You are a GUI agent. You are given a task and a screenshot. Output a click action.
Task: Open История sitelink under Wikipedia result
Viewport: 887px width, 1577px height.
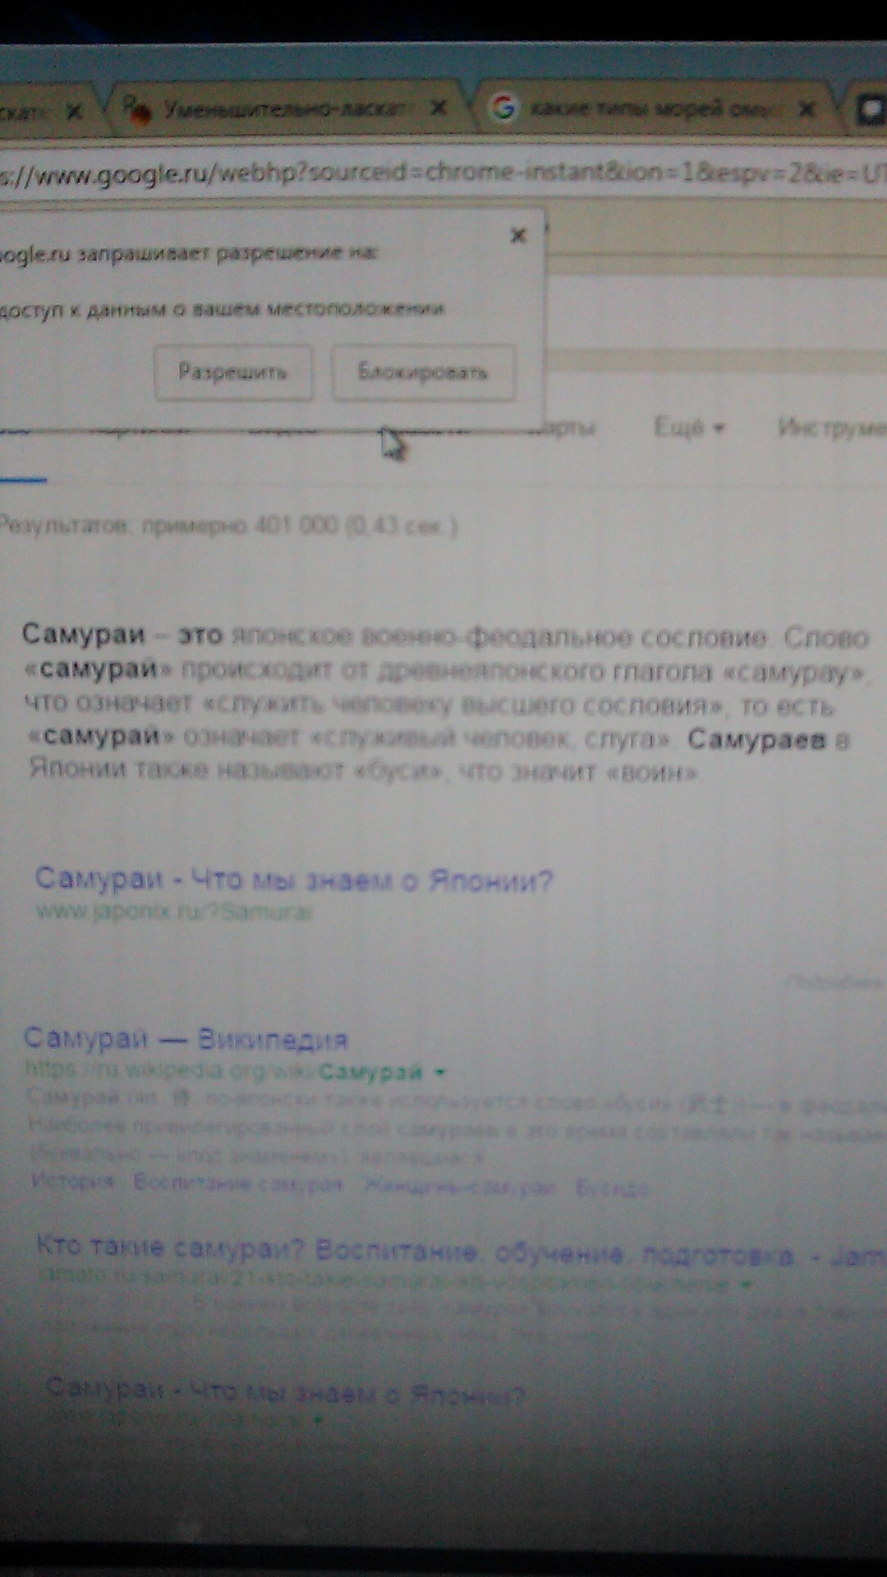click(72, 1181)
